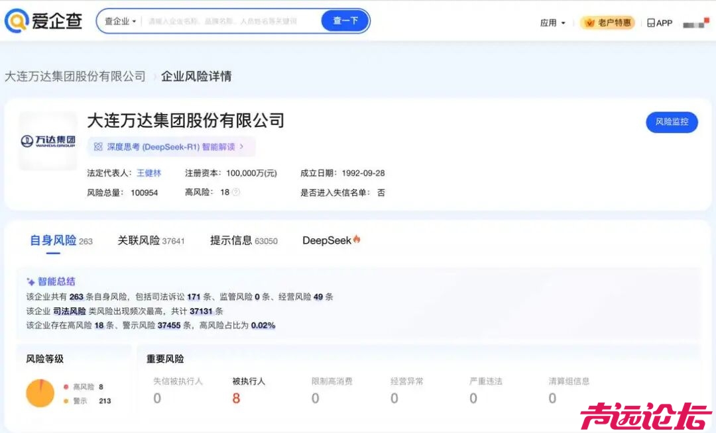Image resolution: width=716 pixels, height=433 pixels.
Task: Open the APP download link
Action: (x=660, y=23)
